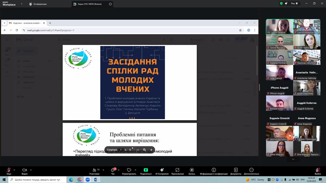326x183 pixels.
Task: Click the Отреагировать reactions icon
Action: 129,170
